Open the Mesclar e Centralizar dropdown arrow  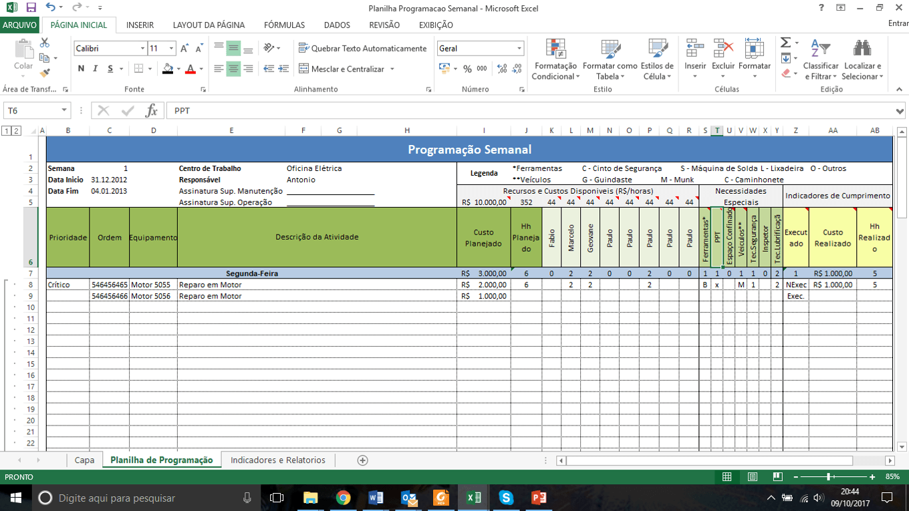point(392,69)
